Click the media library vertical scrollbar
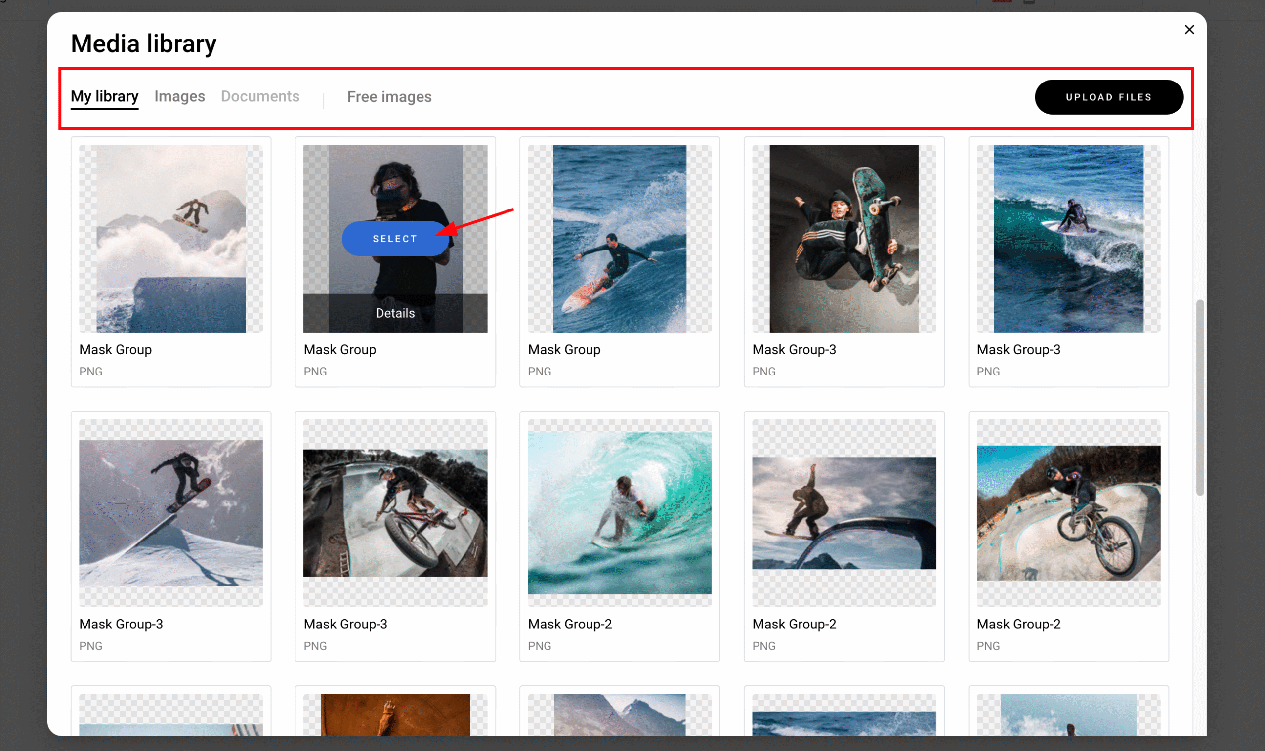 pos(1200,397)
